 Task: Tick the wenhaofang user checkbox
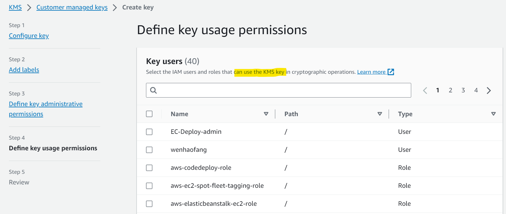tap(149, 150)
